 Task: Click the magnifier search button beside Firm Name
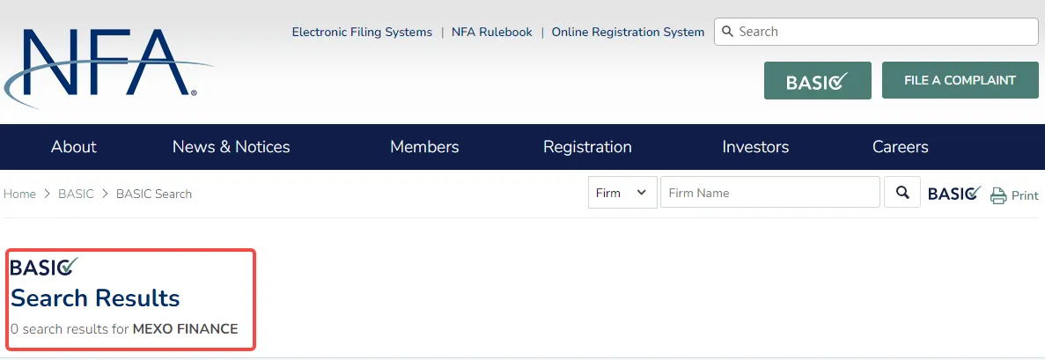[x=902, y=193]
